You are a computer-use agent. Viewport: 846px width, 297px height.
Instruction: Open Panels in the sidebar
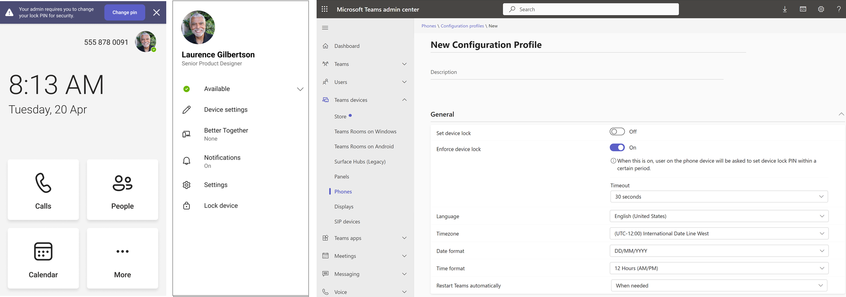tap(342, 176)
